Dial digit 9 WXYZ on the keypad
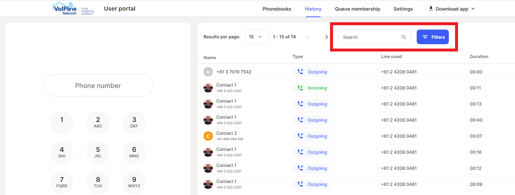Screen dimensions: 515x195 [x=134, y=183]
